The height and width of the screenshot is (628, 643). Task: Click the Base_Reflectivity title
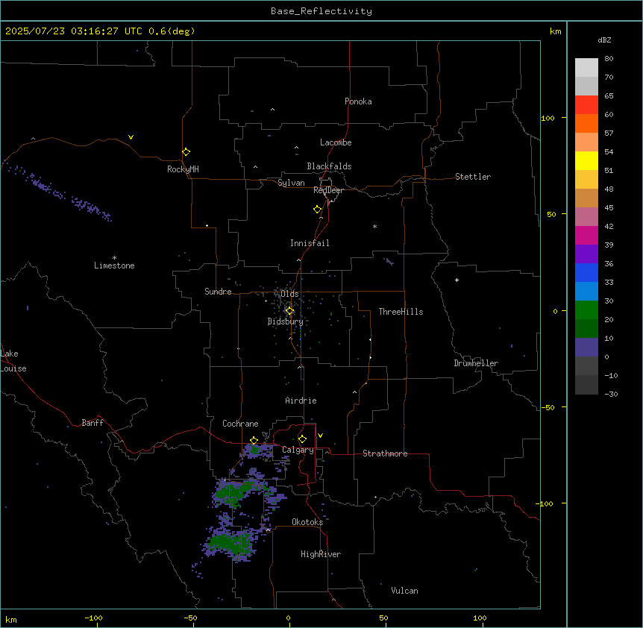coord(321,11)
